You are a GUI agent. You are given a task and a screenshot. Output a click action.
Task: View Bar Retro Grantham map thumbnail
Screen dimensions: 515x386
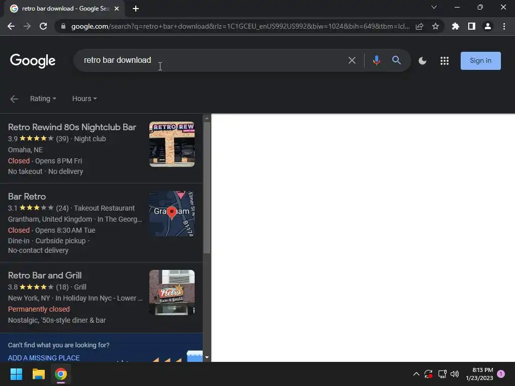[x=172, y=214]
